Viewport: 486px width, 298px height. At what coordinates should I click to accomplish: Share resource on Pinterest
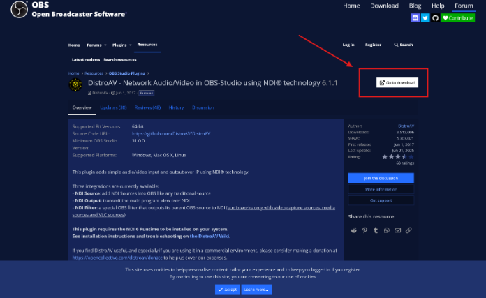tap(364, 230)
